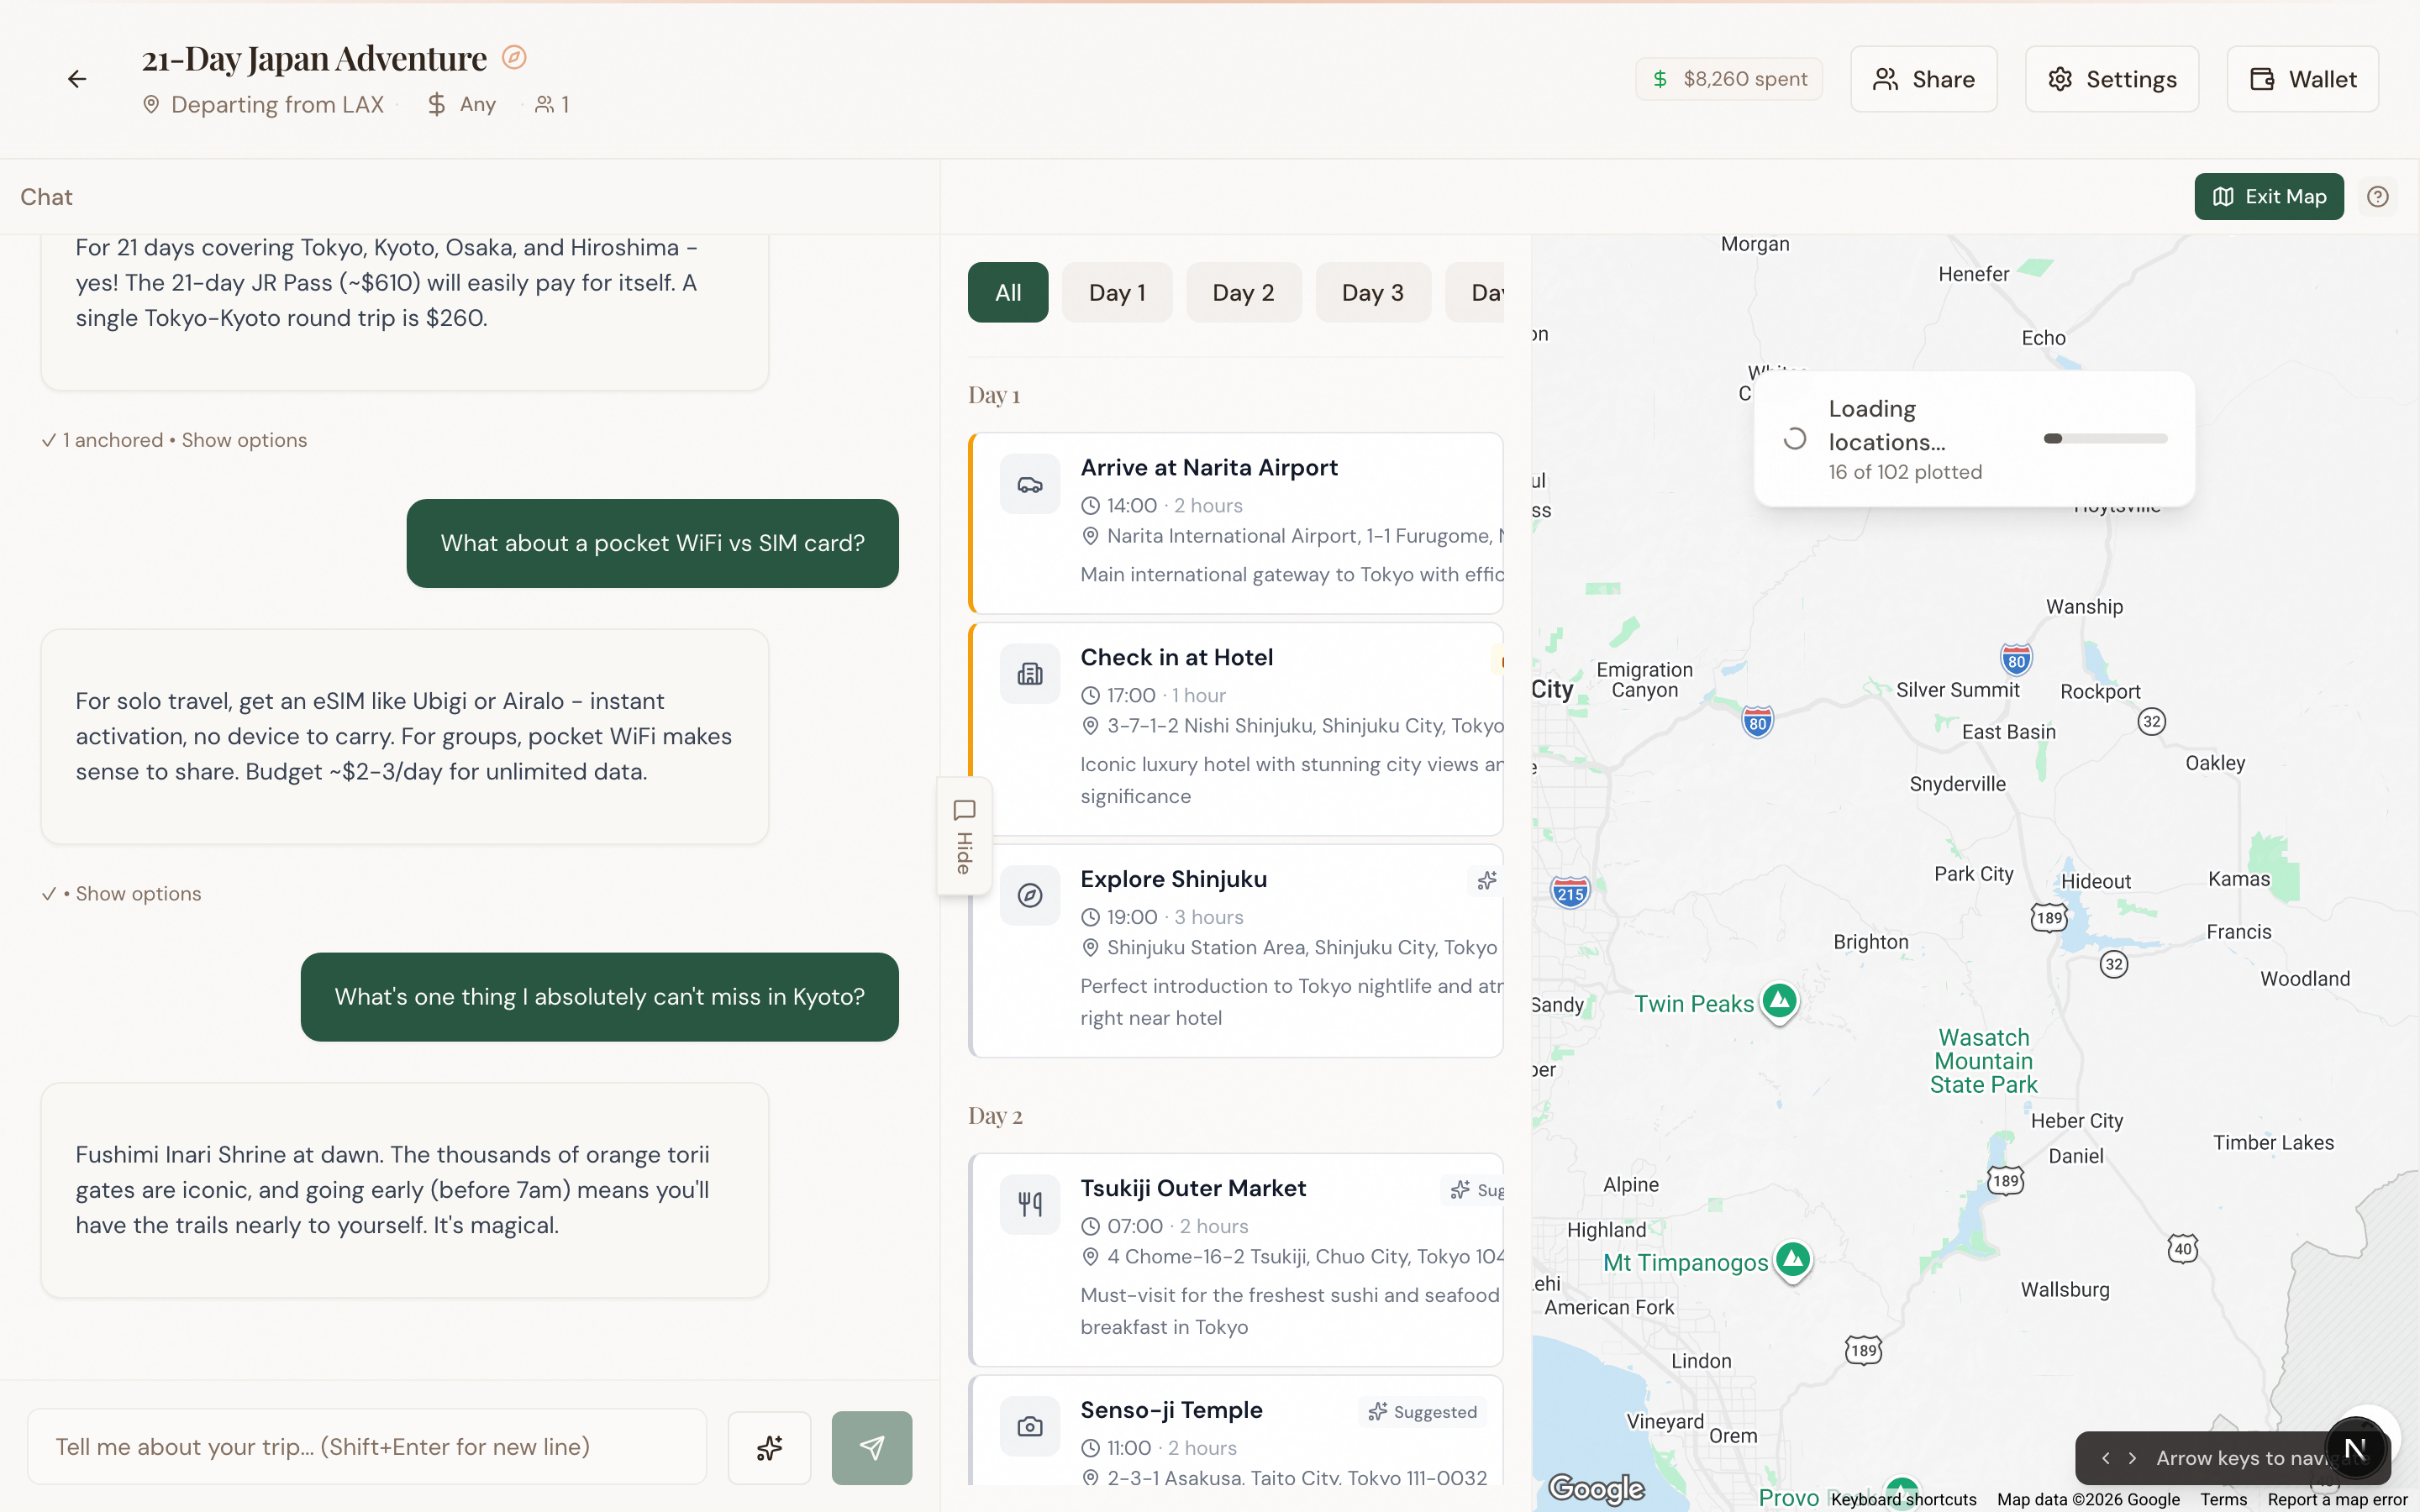
Task: Toggle Exit Map view
Action: click(x=2268, y=197)
